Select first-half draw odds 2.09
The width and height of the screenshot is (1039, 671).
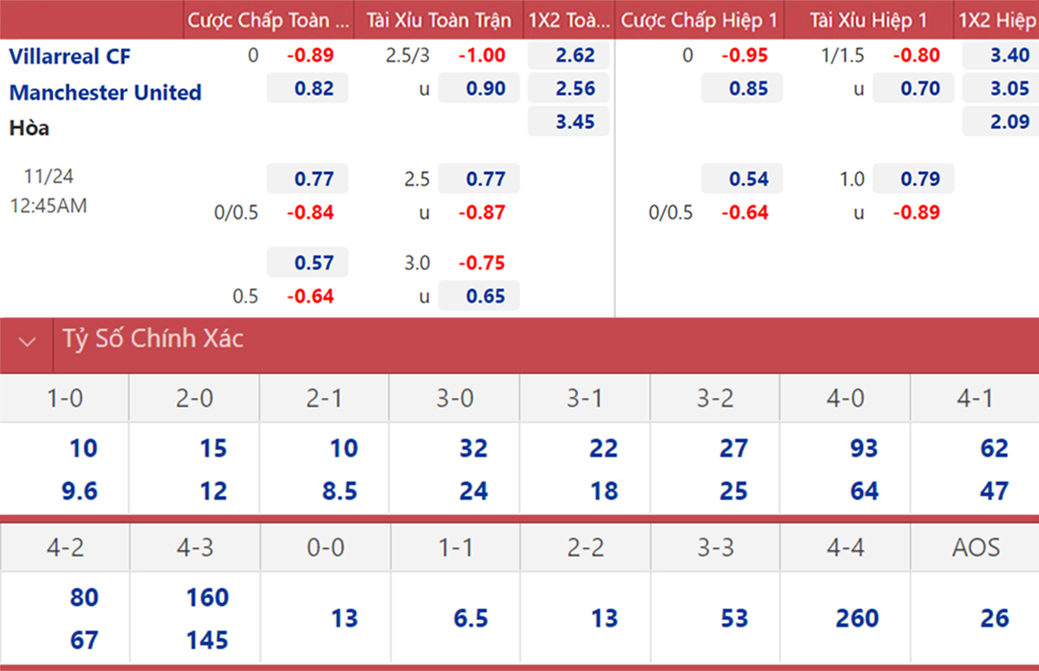point(1001,121)
